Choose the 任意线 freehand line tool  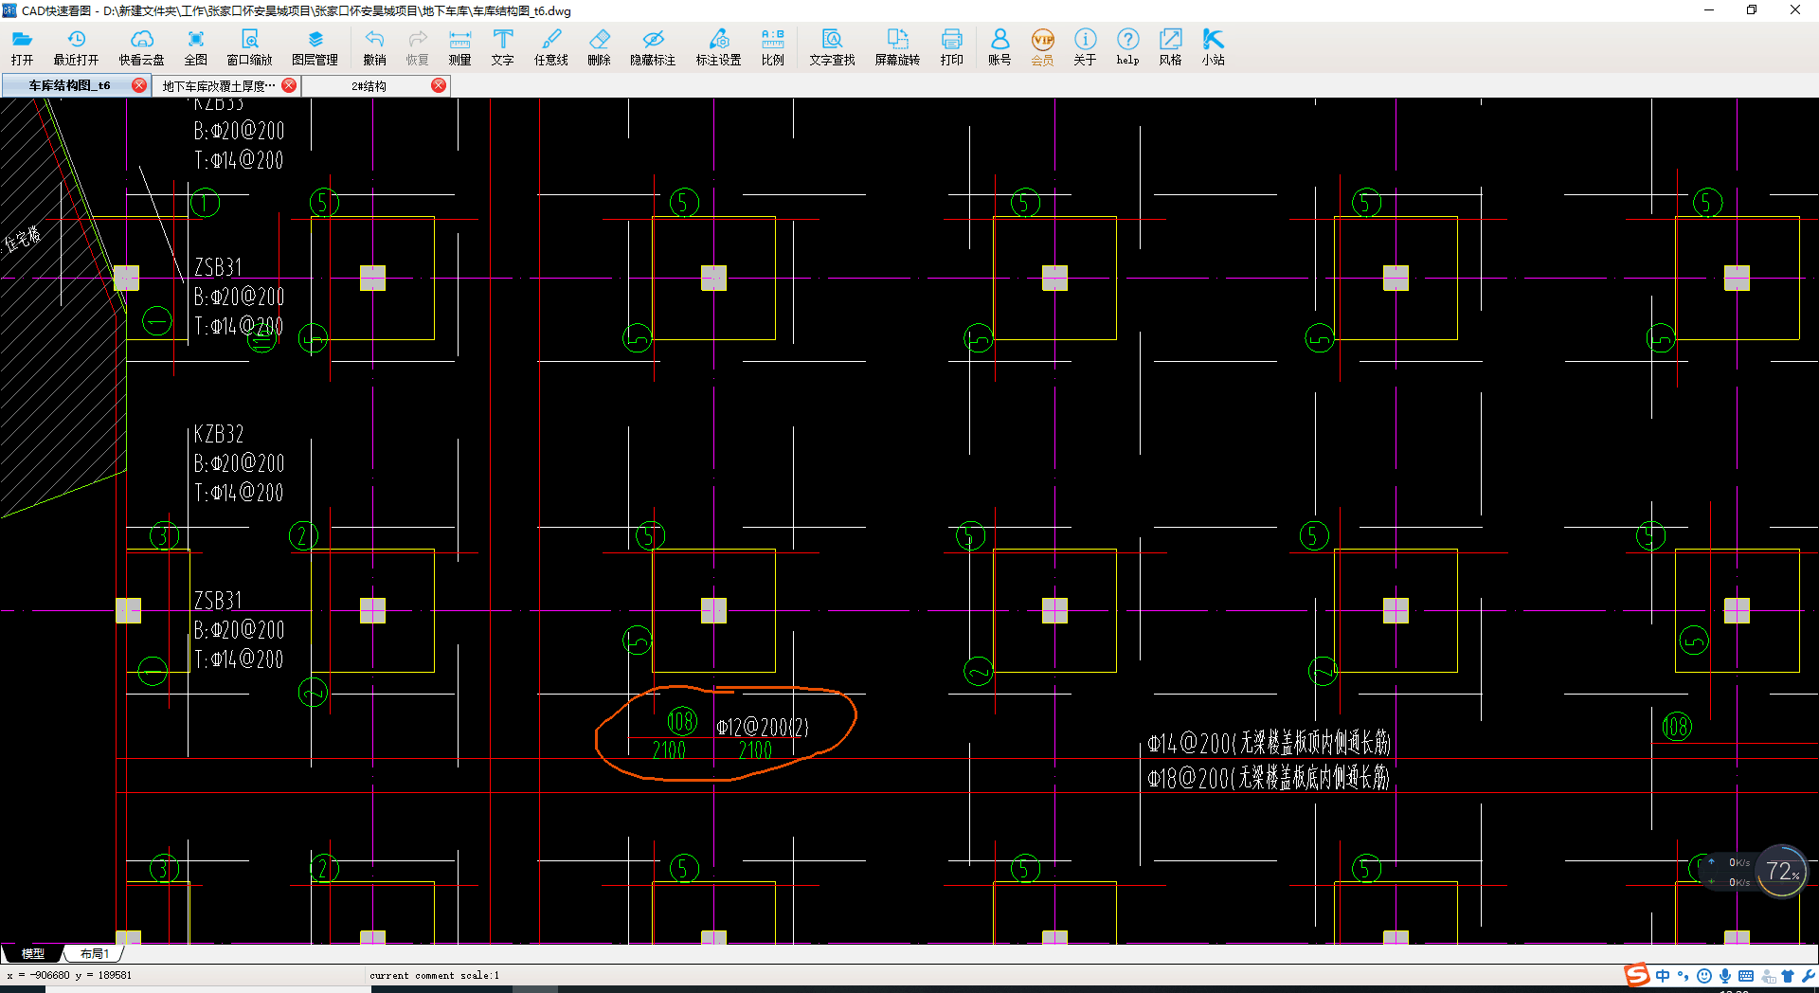pos(550,47)
